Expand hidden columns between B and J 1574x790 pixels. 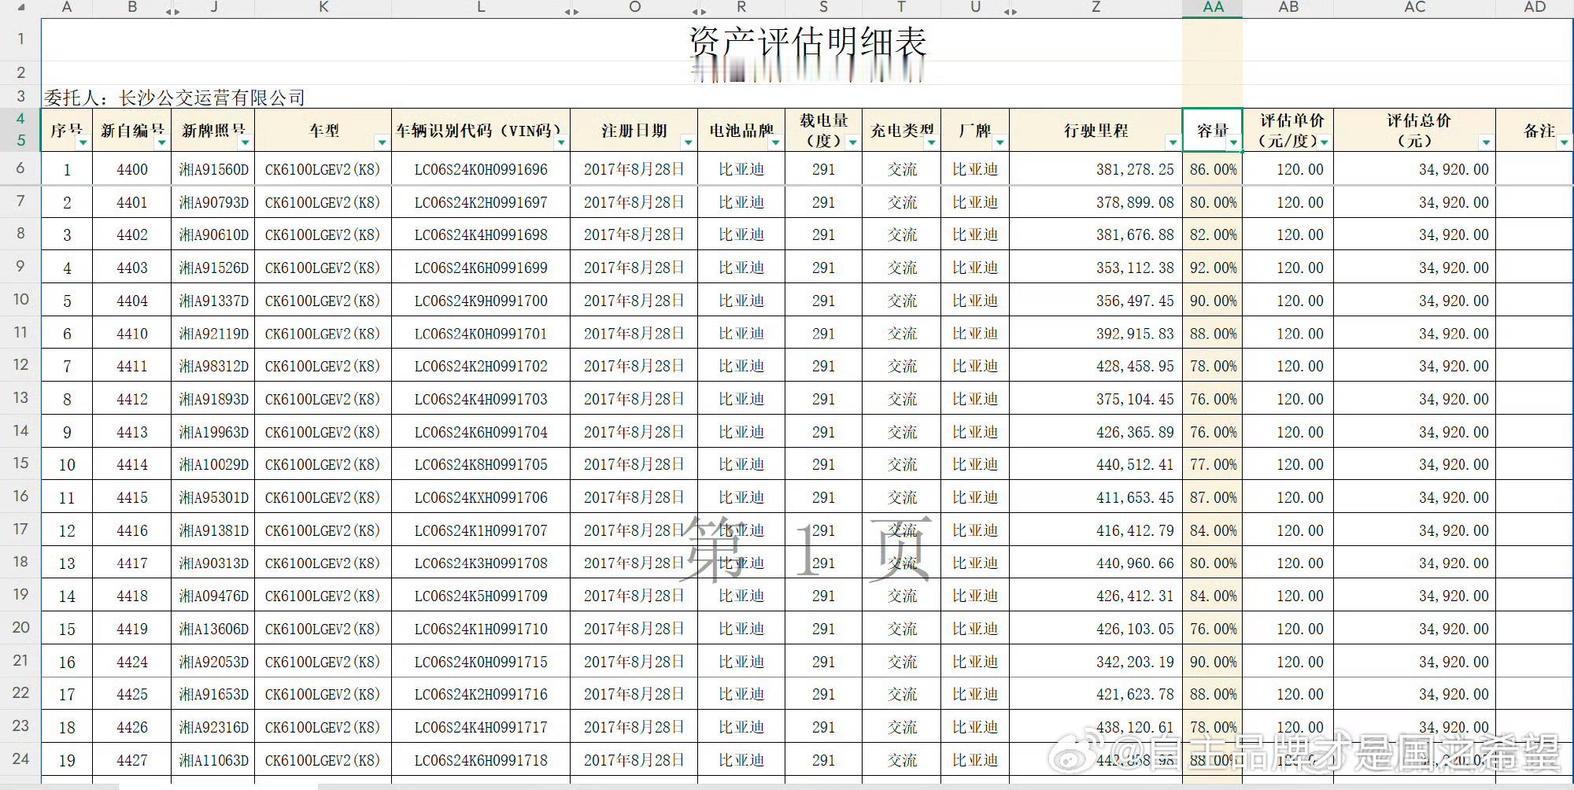(x=172, y=11)
